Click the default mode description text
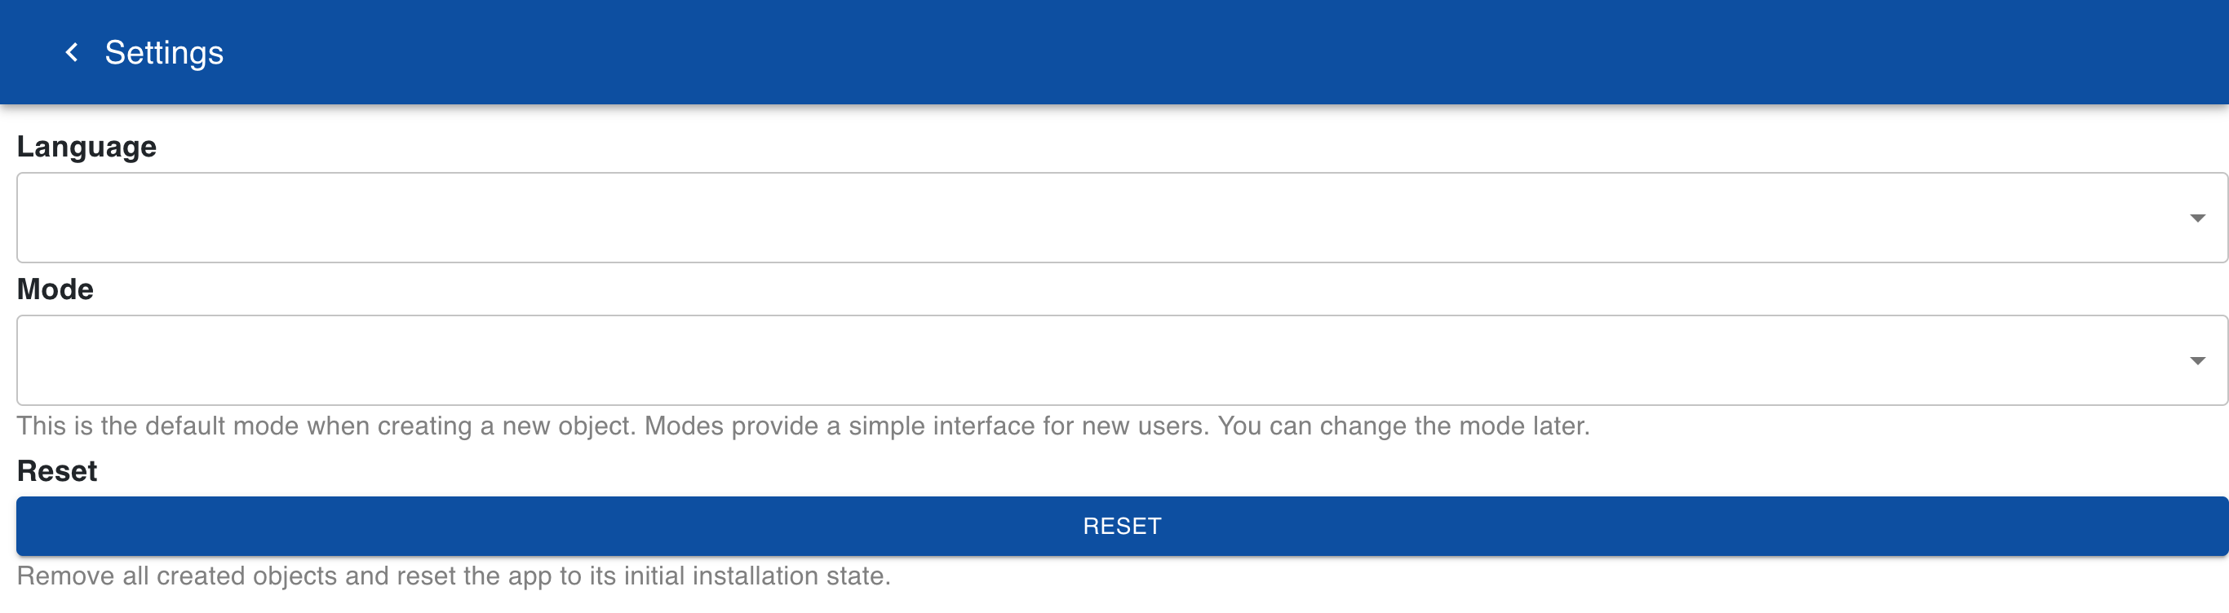The width and height of the screenshot is (2229, 613). (803, 426)
